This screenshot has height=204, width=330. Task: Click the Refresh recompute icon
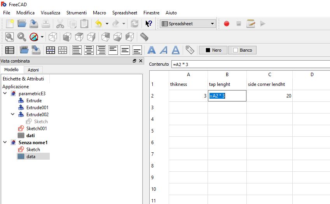[x=134, y=24]
